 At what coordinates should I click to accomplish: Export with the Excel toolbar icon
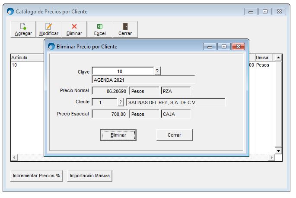(100, 29)
